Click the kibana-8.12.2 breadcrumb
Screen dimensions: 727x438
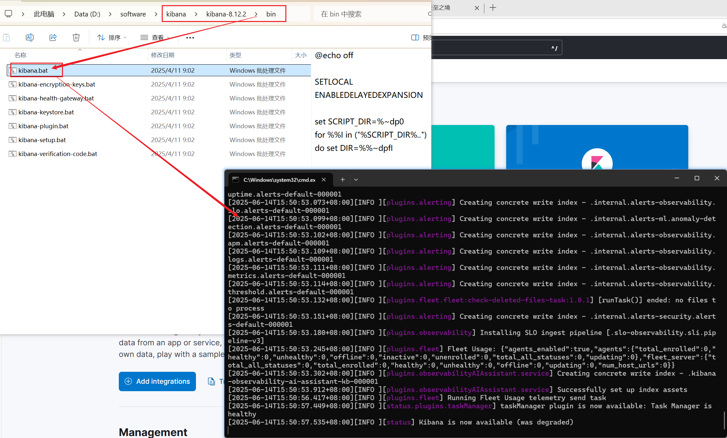point(226,14)
